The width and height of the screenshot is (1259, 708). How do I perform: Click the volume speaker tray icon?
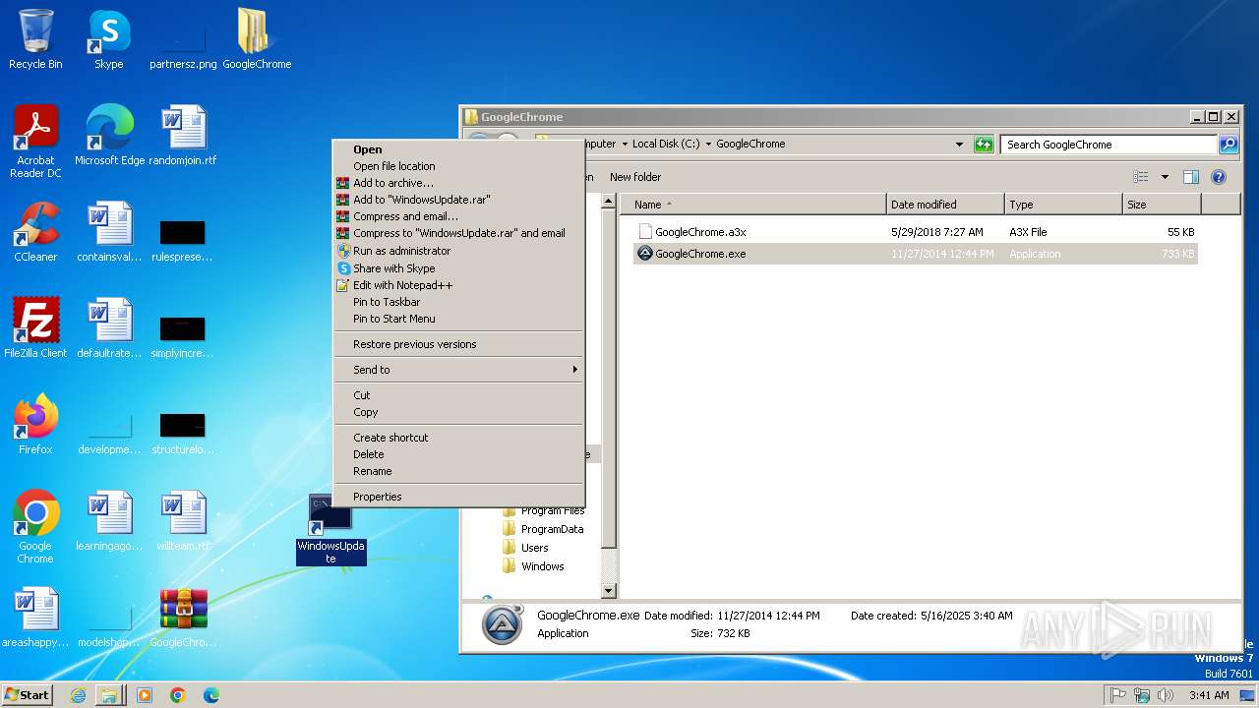click(1166, 695)
